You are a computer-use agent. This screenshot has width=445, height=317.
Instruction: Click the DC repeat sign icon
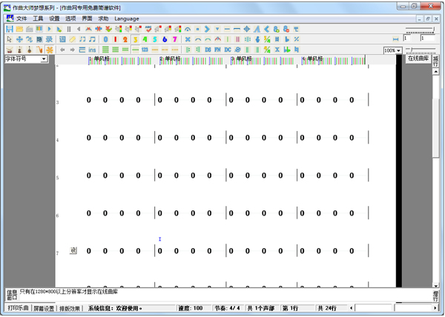228,50
